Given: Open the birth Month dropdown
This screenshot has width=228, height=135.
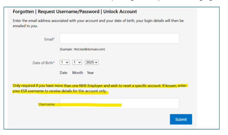Looking at the screenshot, I should coord(77,62).
